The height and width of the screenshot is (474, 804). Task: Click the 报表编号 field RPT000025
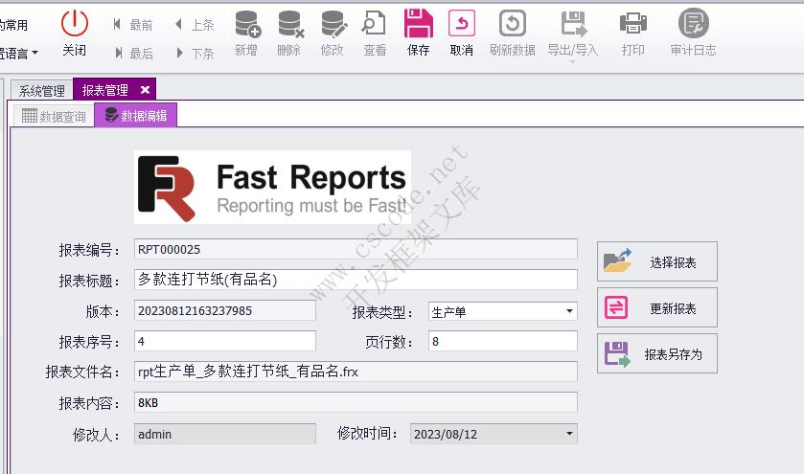coord(356,249)
